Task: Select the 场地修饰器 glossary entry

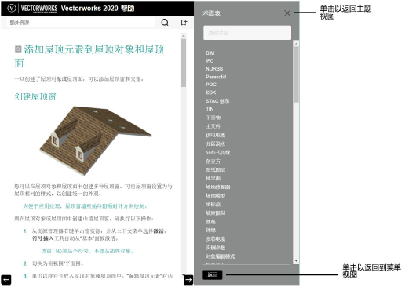Action: click(217, 187)
